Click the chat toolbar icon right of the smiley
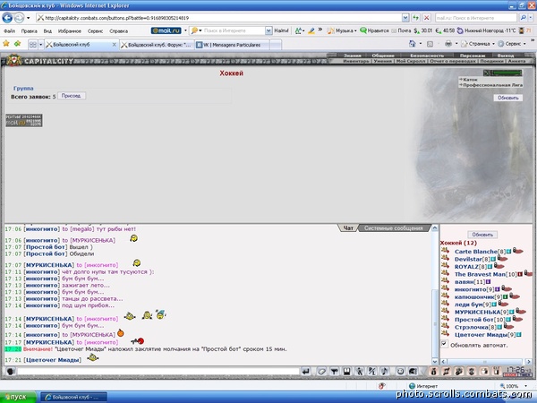 click(x=413, y=371)
